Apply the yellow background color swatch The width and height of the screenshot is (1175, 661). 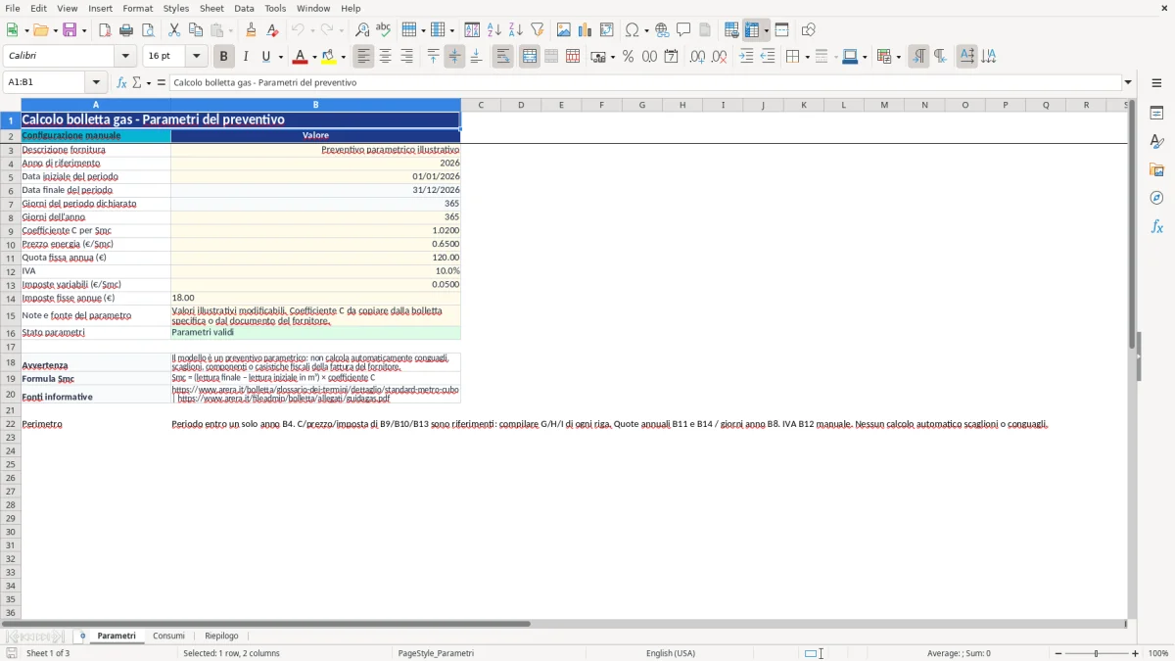click(x=329, y=57)
